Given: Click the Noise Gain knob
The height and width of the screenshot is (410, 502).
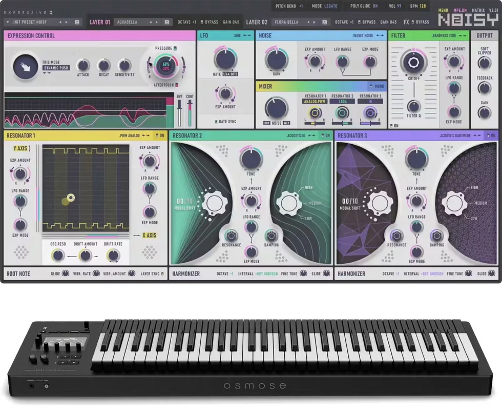Looking at the screenshot, I should [x=276, y=60].
